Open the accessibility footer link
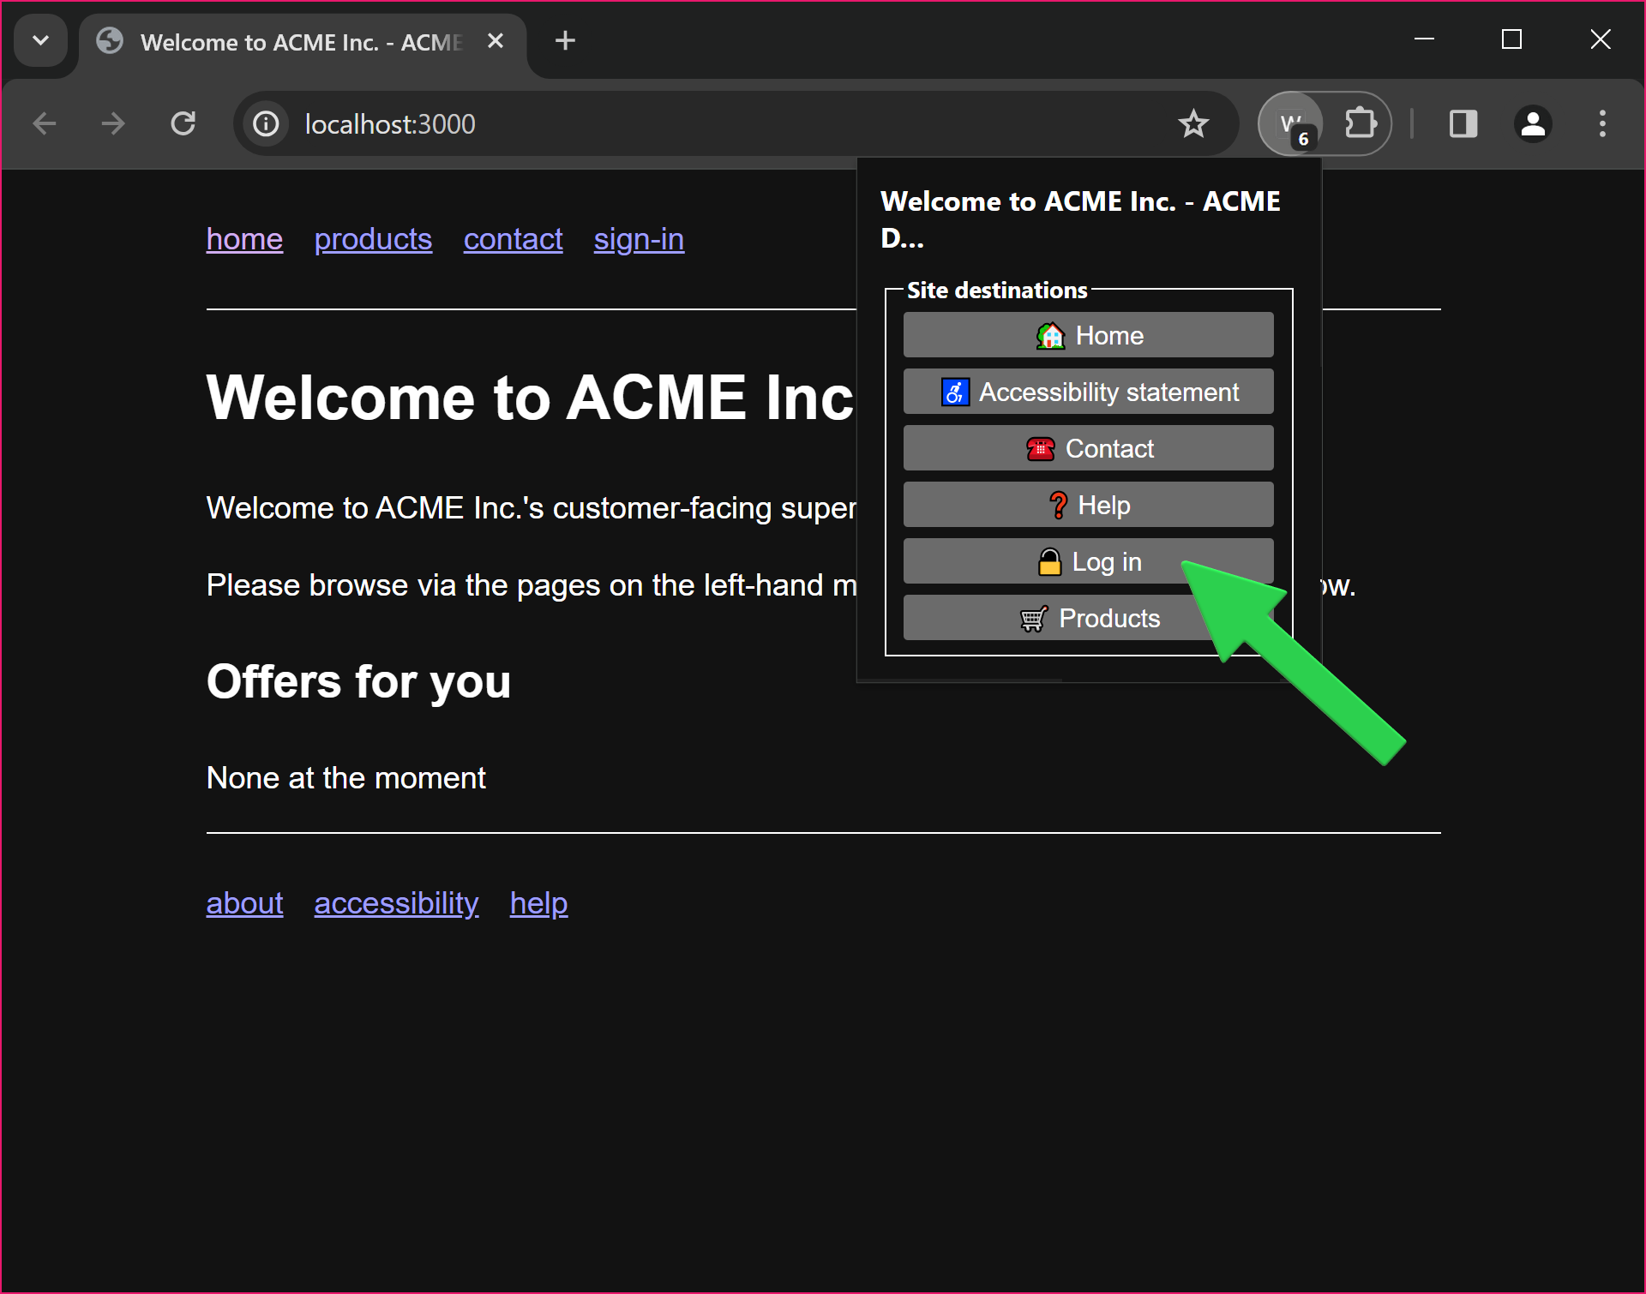This screenshot has height=1294, width=1646. click(x=395, y=903)
